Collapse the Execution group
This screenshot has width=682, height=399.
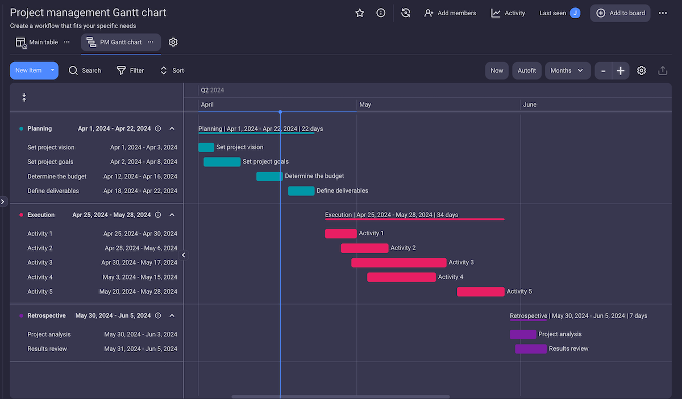point(172,215)
